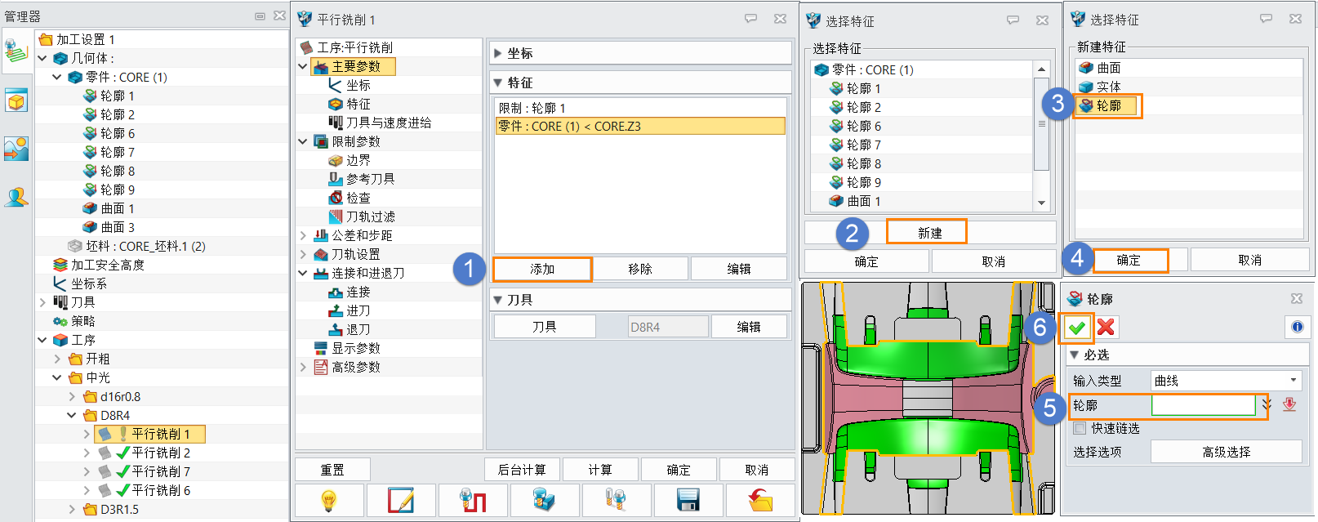Click the 计算 button
Viewport: 1318px width, 522px height.
[600, 470]
